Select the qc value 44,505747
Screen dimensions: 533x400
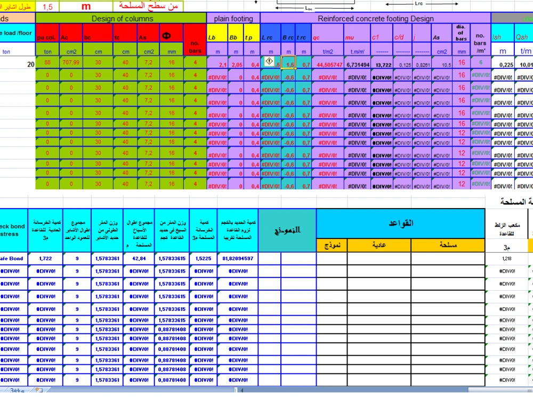click(328, 62)
